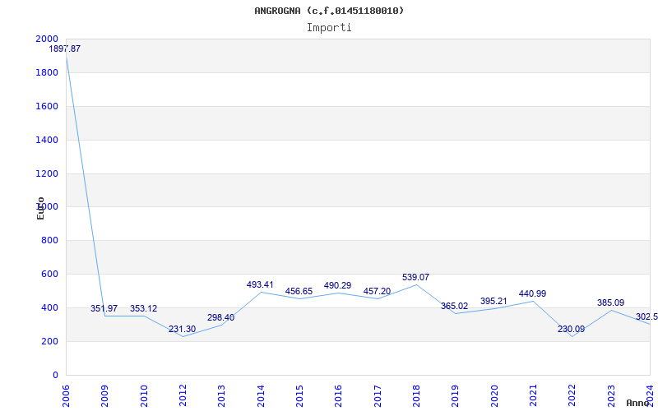Click the 0 y-axis tick label

pos(55,376)
